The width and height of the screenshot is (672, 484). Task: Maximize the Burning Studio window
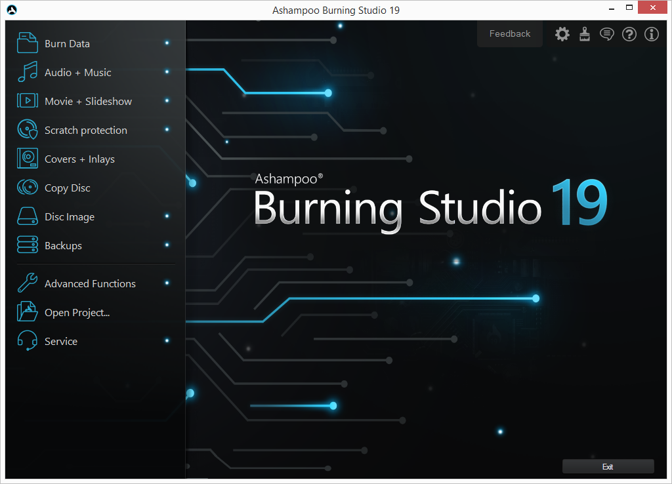click(x=629, y=8)
